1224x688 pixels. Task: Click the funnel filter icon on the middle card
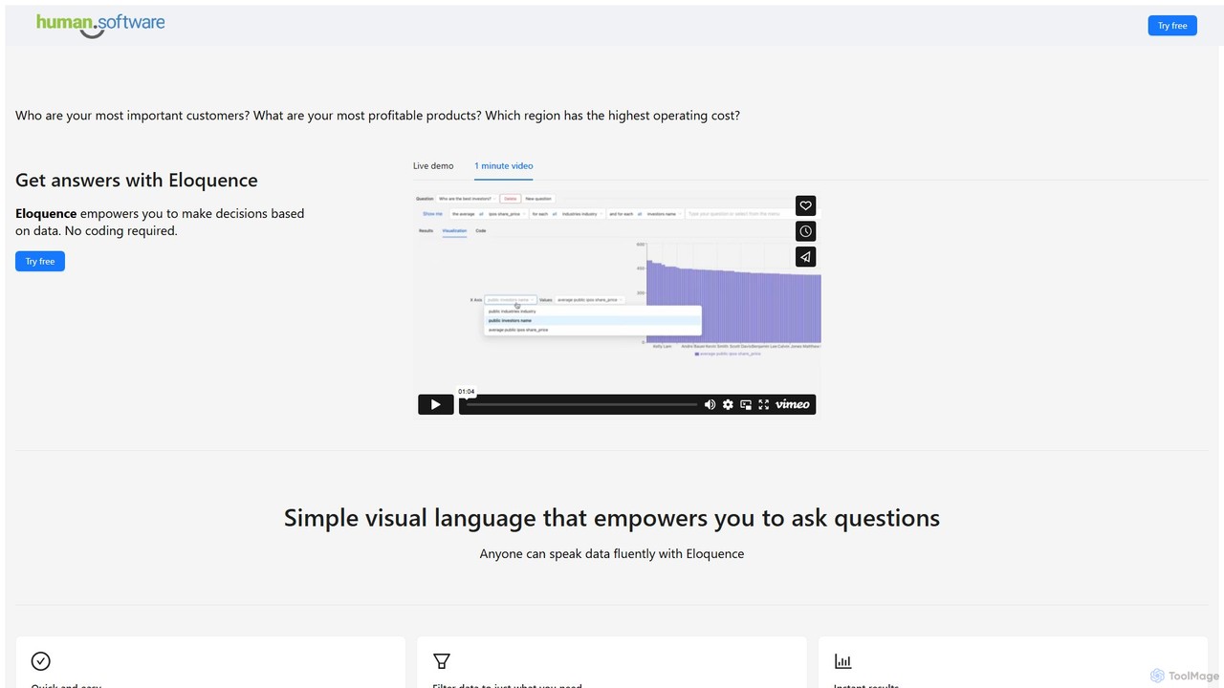[442, 660]
